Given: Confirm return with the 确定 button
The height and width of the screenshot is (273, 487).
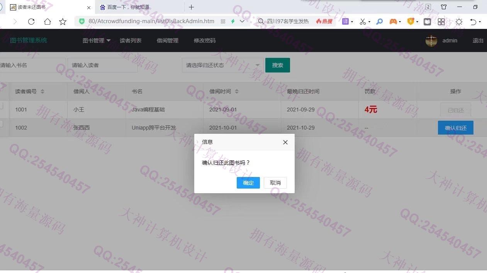Looking at the screenshot, I should (x=248, y=183).
